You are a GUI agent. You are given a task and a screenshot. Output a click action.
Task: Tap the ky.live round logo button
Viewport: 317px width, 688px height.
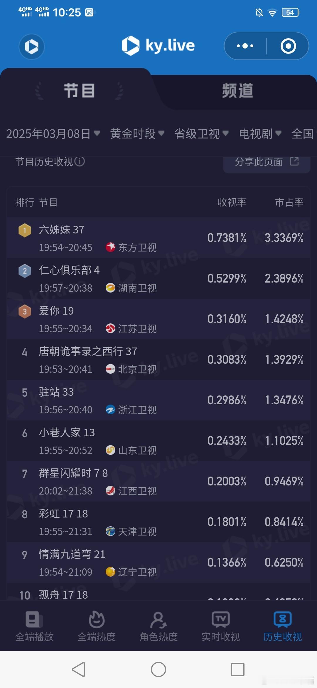[32, 46]
